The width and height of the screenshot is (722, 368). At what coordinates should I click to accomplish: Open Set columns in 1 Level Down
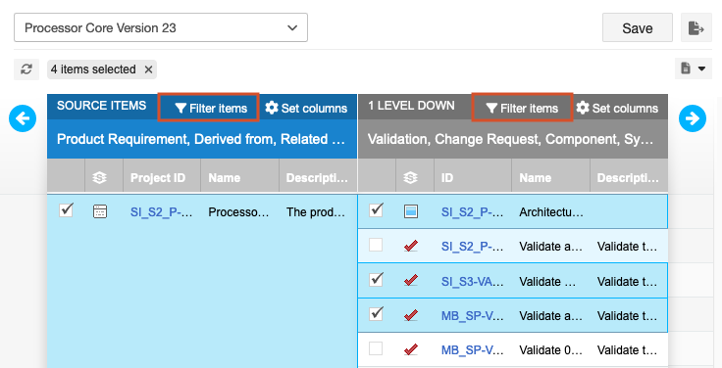pyautogui.click(x=617, y=108)
